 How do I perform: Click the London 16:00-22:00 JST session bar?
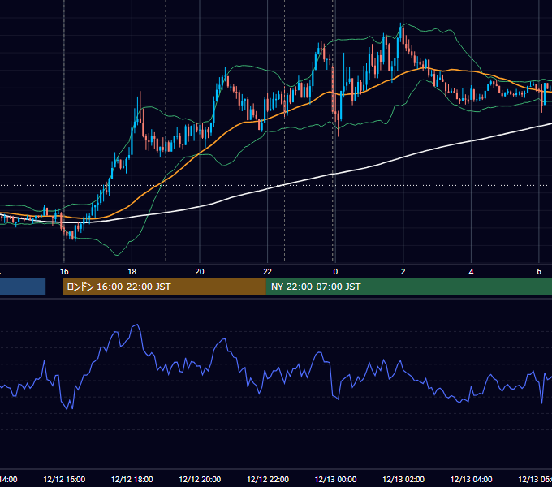point(164,287)
